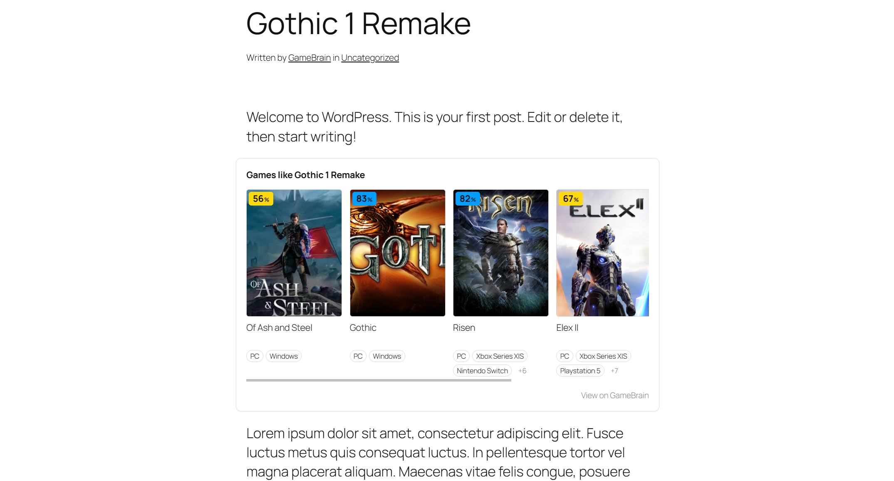Image resolution: width=894 pixels, height=481 pixels.
Task: Click the Of Ash and Steel title
Action: click(x=279, y=328)
